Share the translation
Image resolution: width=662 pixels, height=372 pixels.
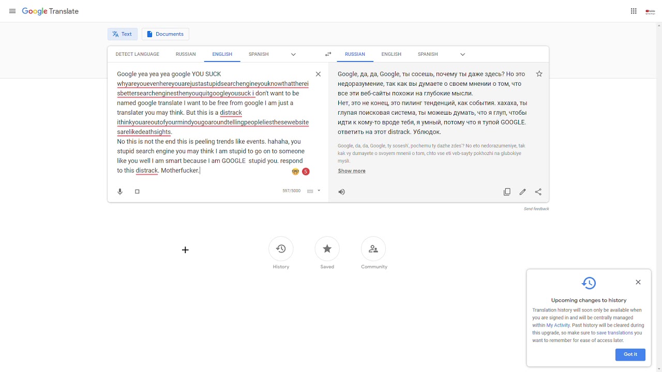point(538,192)
